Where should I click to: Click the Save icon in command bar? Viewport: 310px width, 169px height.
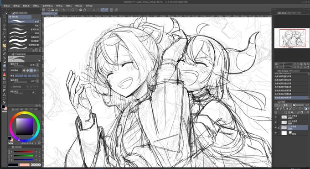[x=57, y=10]
